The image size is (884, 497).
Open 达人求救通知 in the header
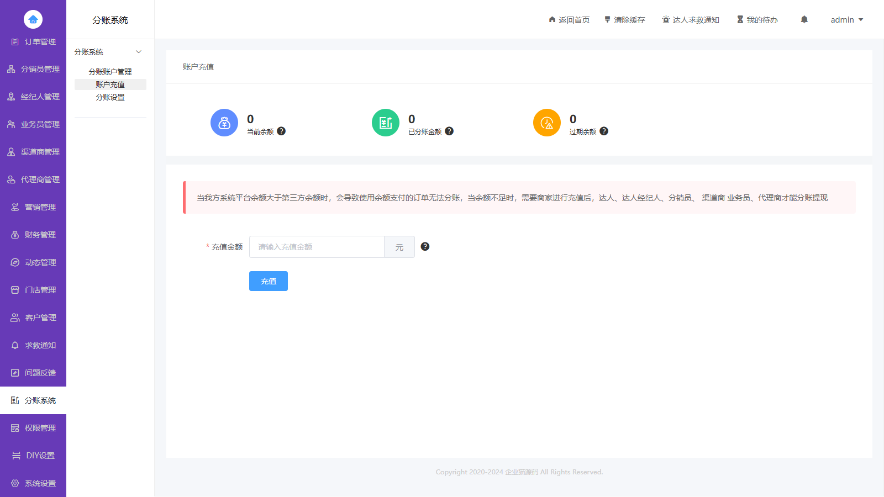[691, 20]
